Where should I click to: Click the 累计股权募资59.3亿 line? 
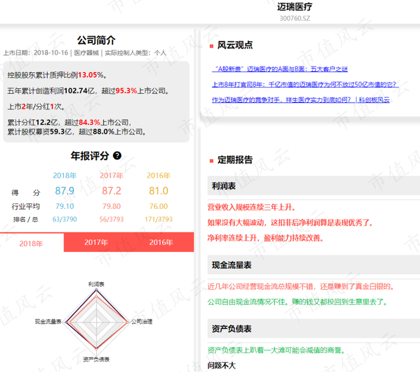(77, 131)
